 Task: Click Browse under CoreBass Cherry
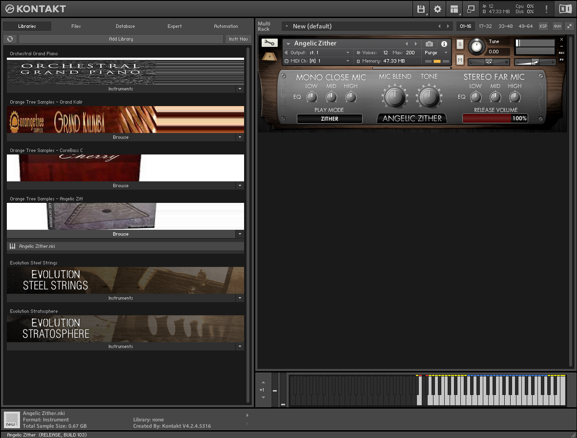pos(121,186)
